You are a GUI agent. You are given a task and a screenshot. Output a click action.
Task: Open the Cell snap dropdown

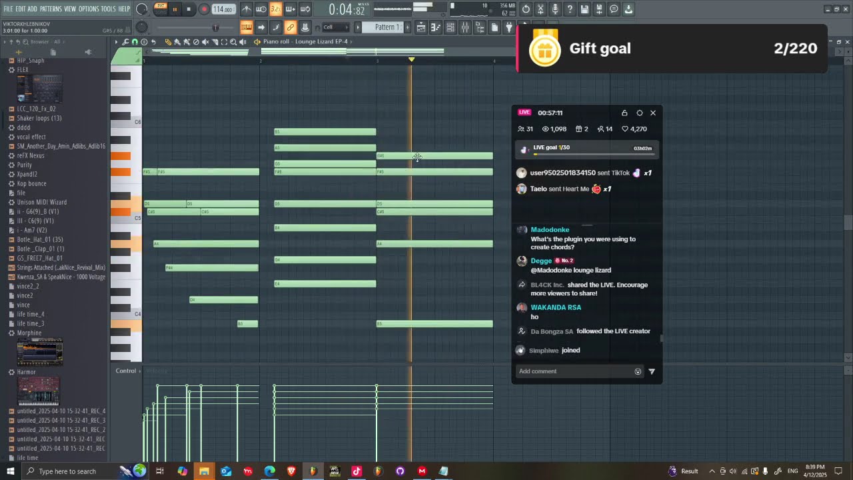[335, 27]
